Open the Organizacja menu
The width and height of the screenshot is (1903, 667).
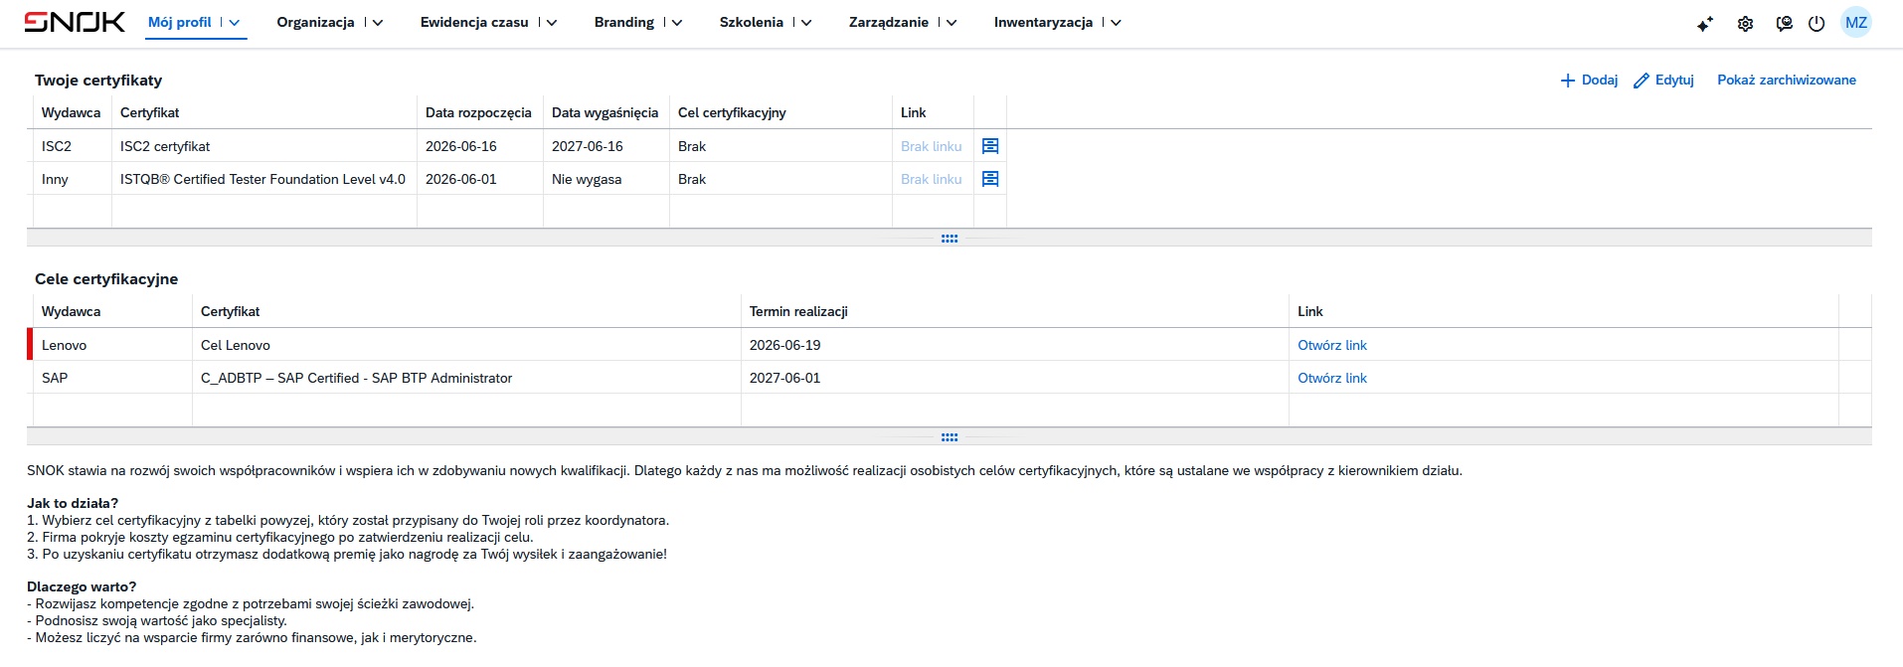[x=315, y=22]
